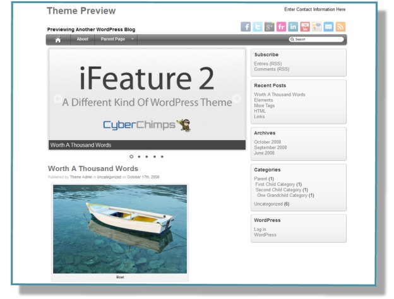Open the HTML recent post
Viewport: 394px width, 299px height.
pos(260,111)
